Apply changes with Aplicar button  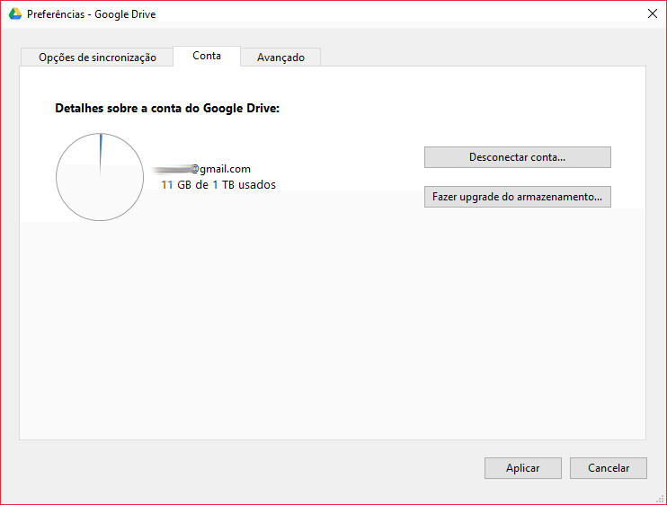[523, 468]
